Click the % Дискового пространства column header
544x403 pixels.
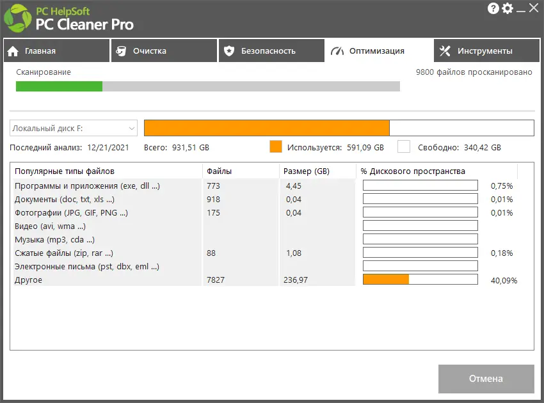pyautogui.click(x=436, y=171)
